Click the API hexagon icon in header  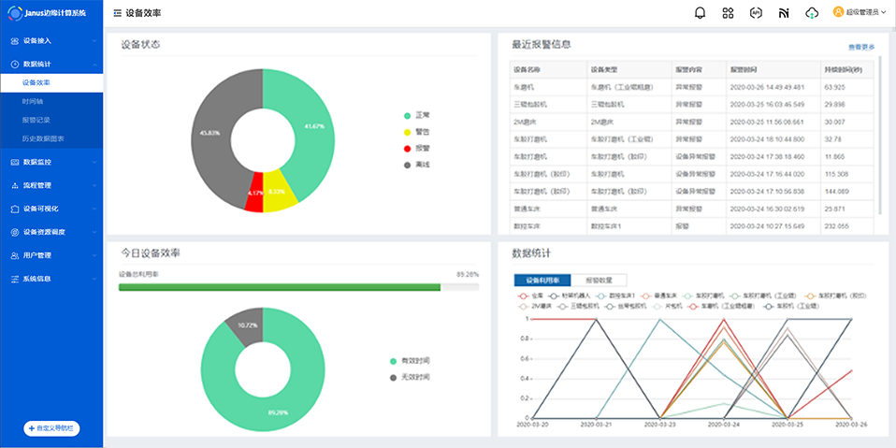pos(756,13)
